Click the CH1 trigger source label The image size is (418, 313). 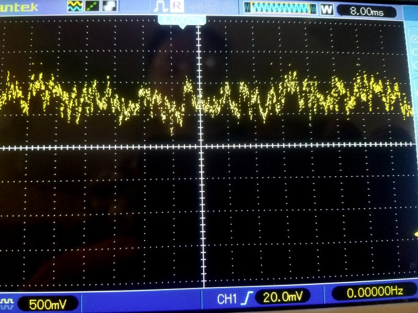227,298
